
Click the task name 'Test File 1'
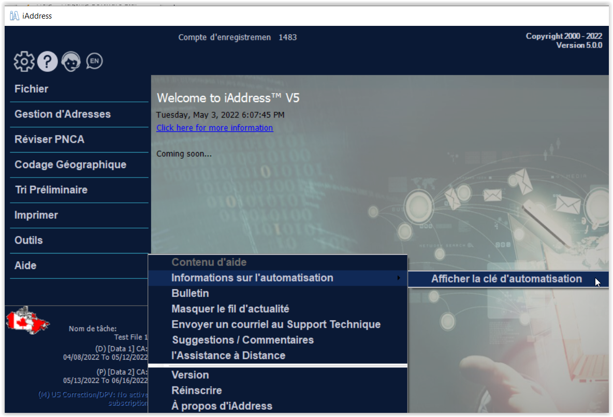(x=131, y=337)
